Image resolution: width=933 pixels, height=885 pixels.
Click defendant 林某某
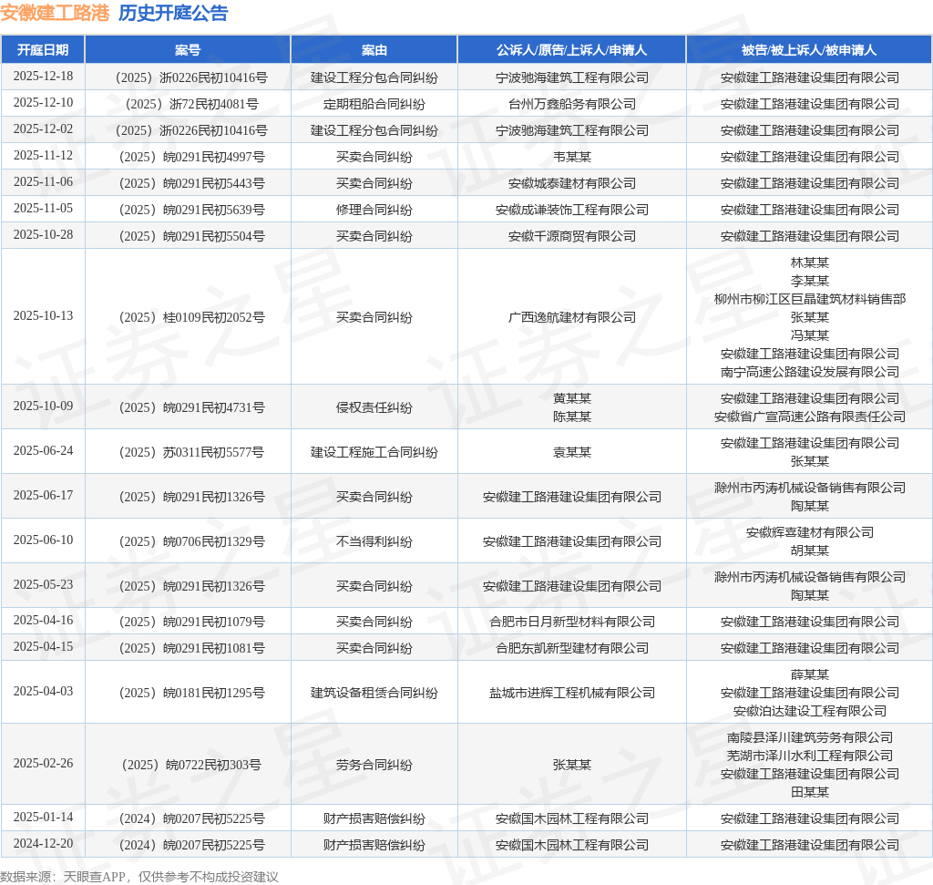[809, 262]
